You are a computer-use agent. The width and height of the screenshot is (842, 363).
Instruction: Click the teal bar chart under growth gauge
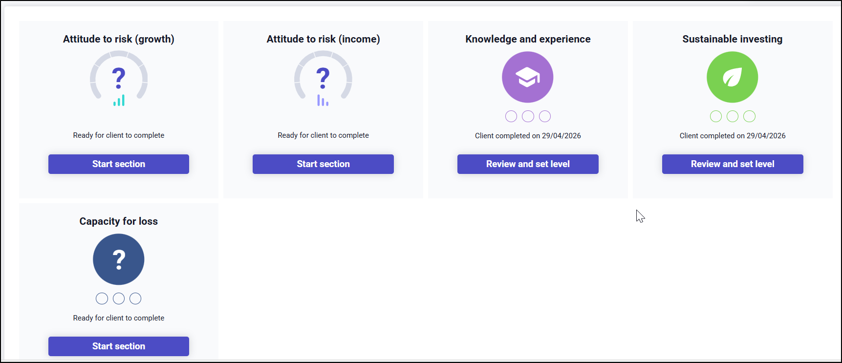pyautogui.click(x=119, y=100)
